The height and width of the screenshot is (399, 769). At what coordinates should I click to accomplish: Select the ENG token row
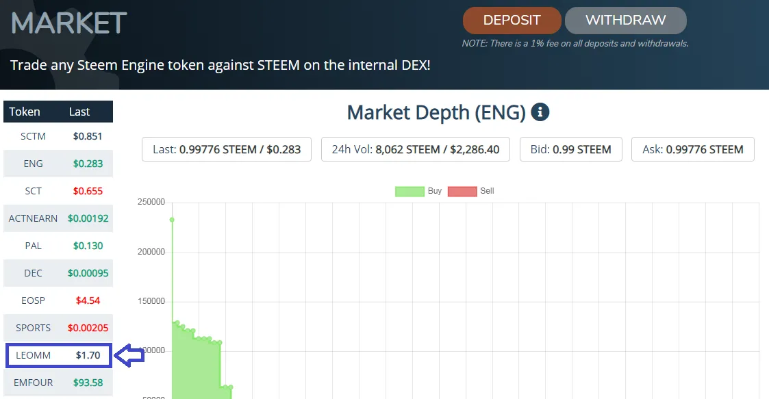(58, 164)
